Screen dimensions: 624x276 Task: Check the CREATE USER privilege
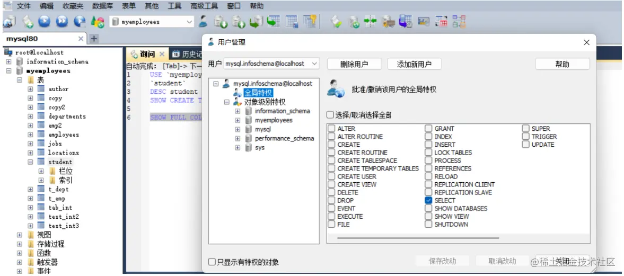point(331,176)
